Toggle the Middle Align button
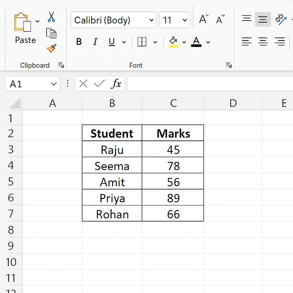The width and height of the screenshot is (293, 293). pyautogui.click(x=263, y=19)
